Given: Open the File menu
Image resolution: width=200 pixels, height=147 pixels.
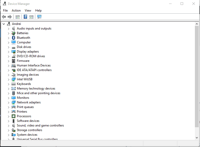Looking at the screenshot, I should tap(5, 11).
